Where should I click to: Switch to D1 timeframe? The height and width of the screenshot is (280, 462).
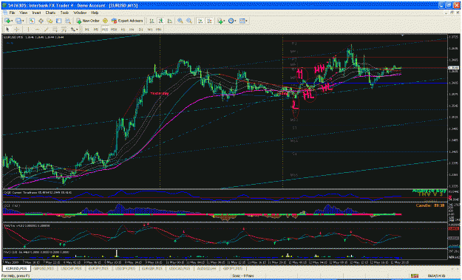[x=141, y=30]
